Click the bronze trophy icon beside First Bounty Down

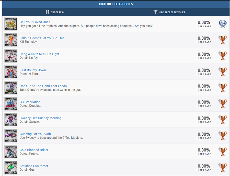(223, 72)
